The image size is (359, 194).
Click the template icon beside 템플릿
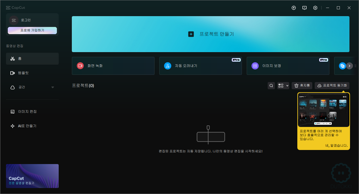13,73
